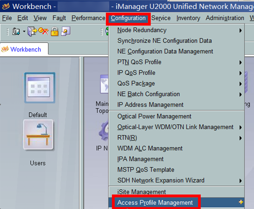Open the Fault menu
The width and height of the screenshot is (254, 209).
(x=59, y=18)
